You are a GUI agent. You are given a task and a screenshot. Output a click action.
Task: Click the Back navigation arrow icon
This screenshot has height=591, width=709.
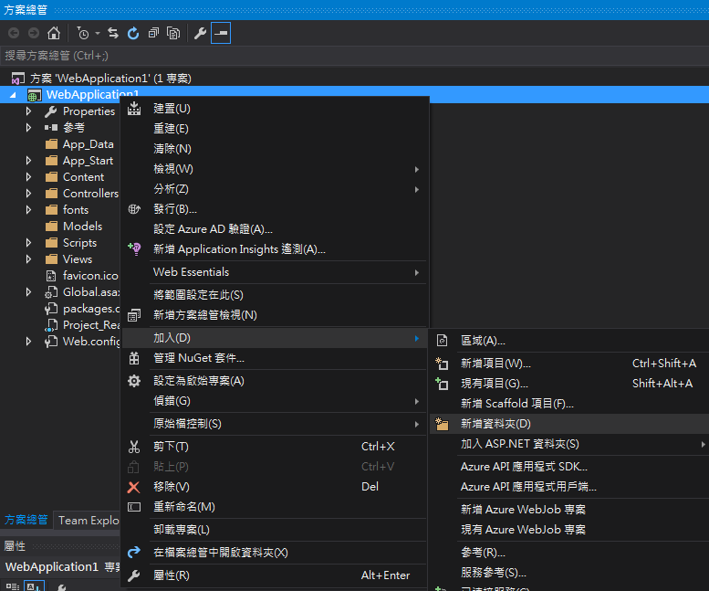(x=14, y=33)
